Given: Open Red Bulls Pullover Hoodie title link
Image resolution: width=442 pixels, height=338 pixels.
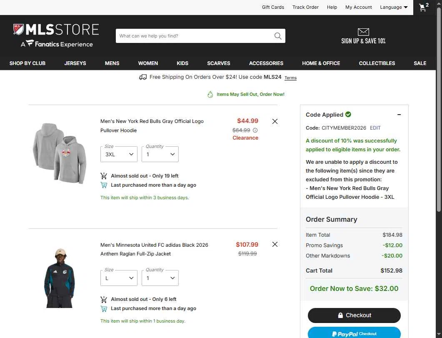Looking at the screenshot, I should 152,126.
